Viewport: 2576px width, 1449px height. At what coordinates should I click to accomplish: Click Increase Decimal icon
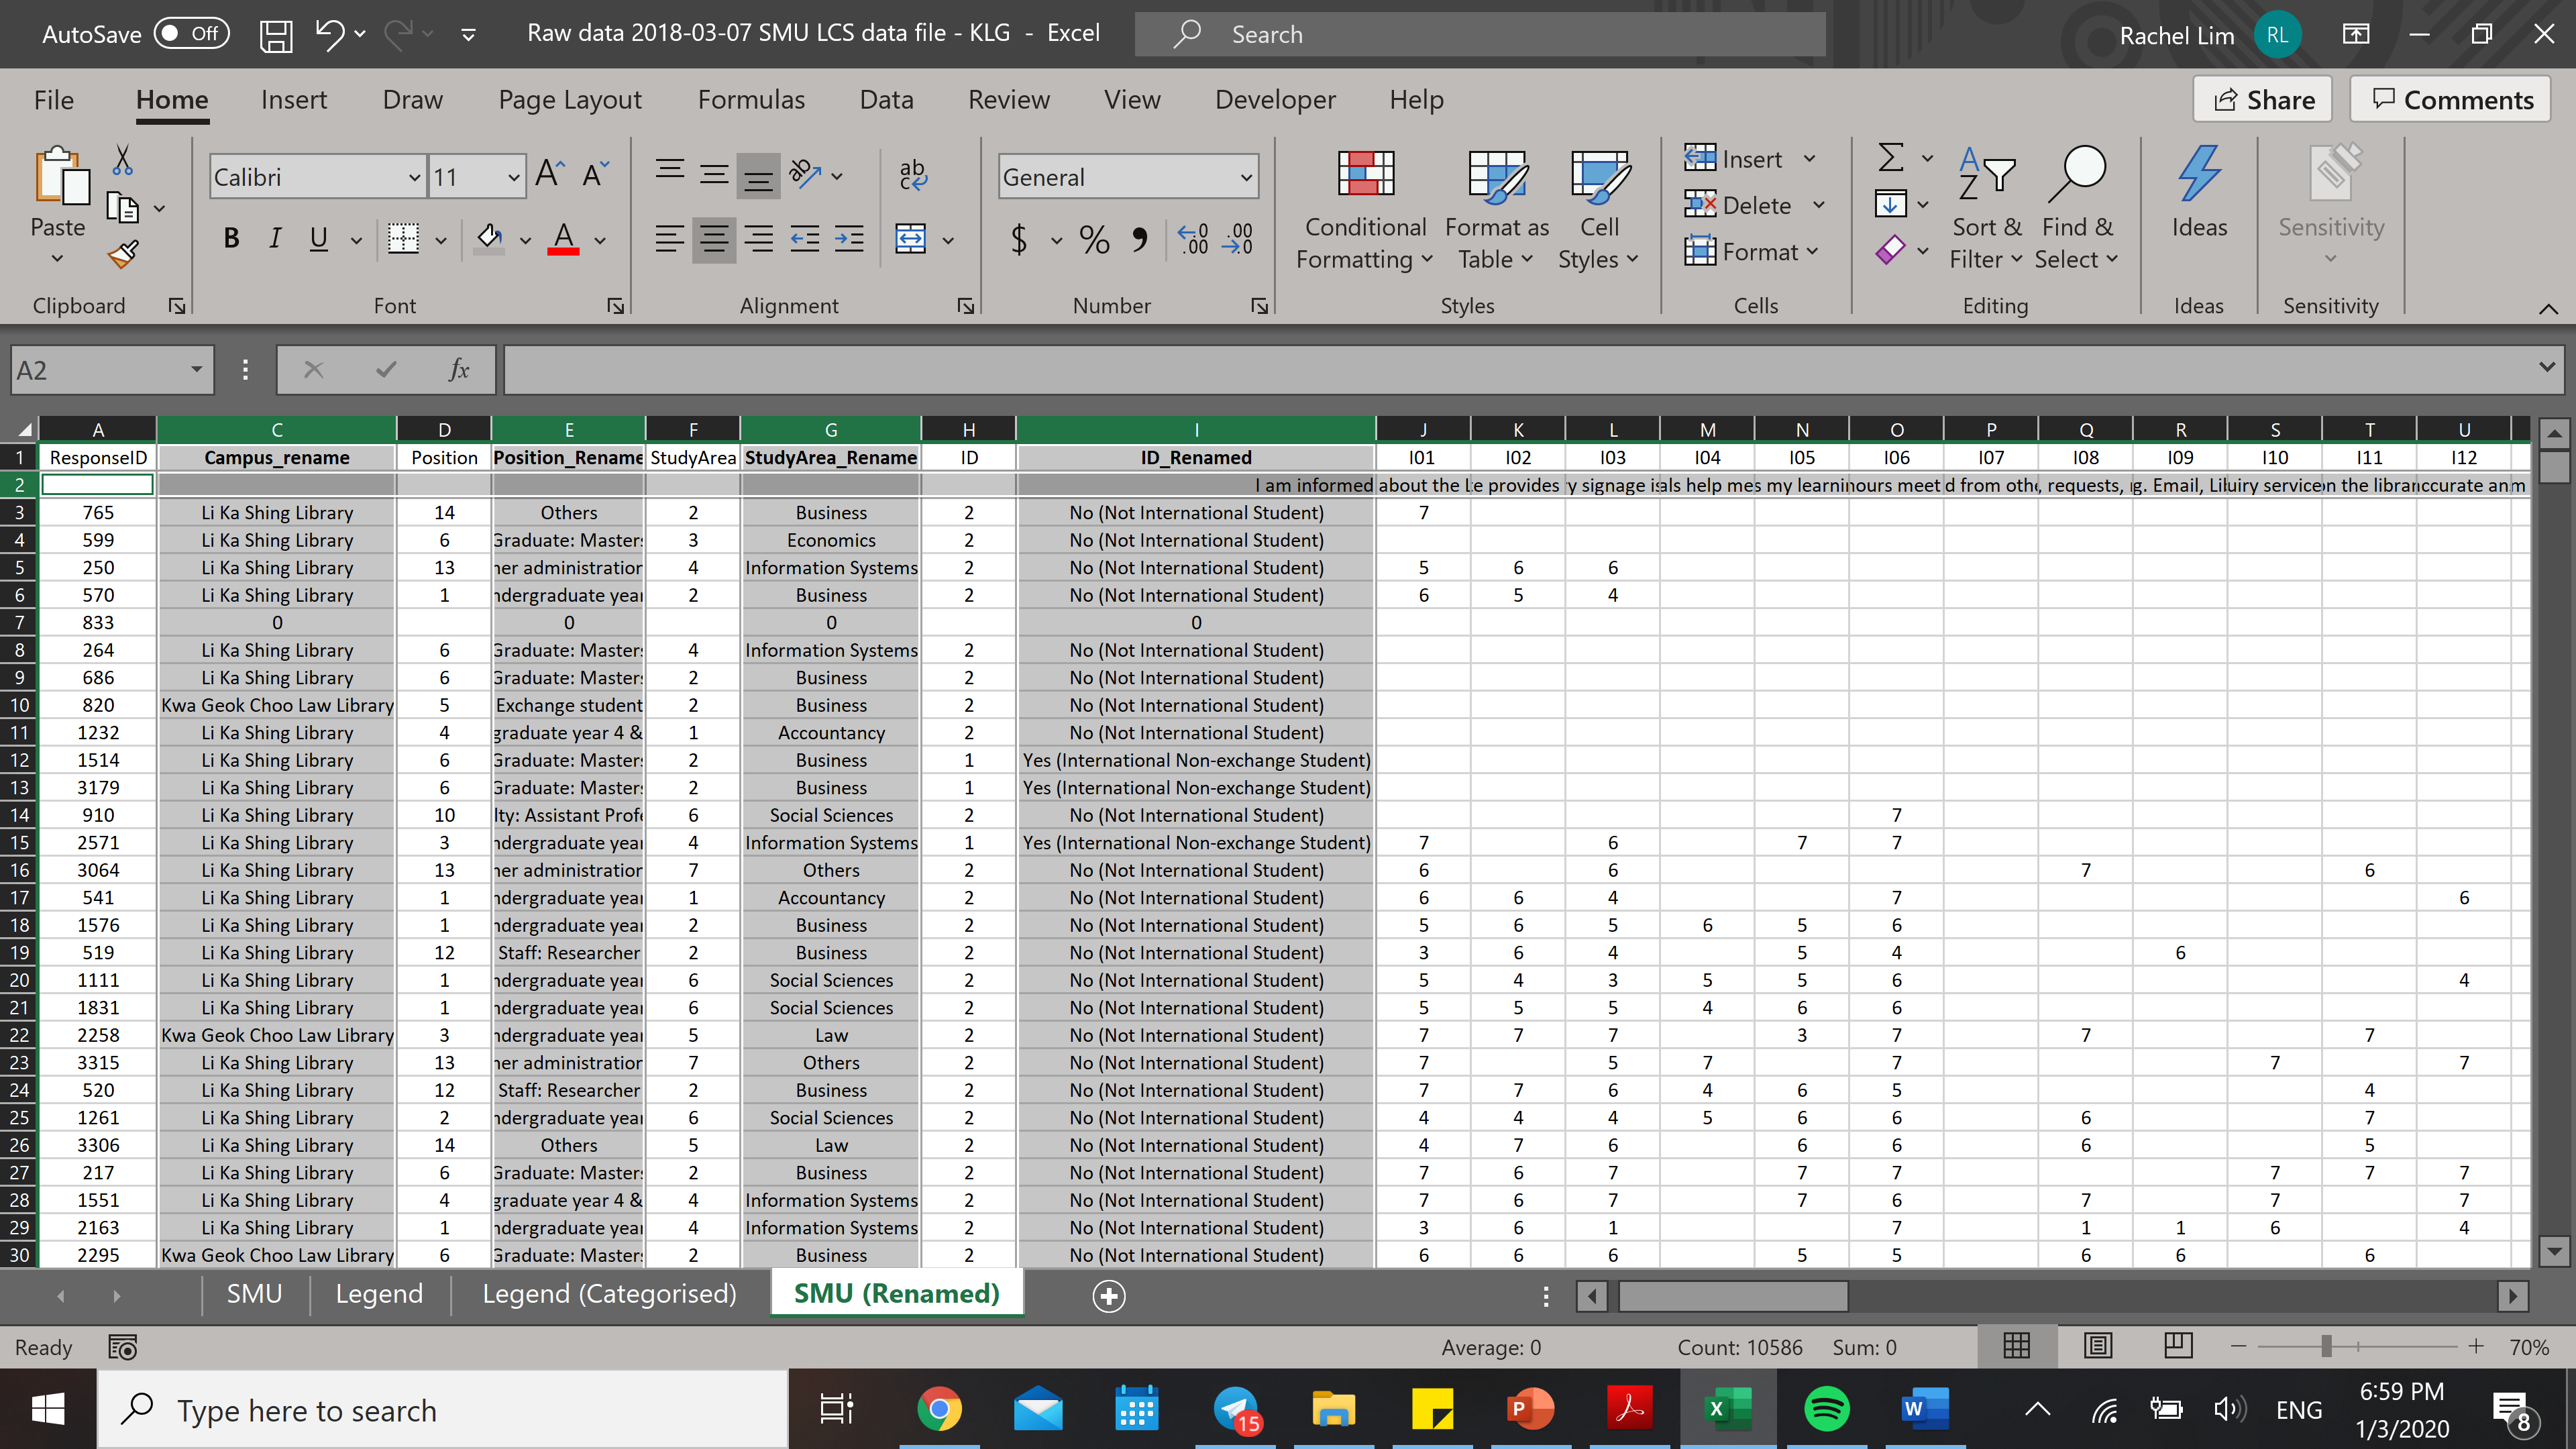click(1192, 239)
